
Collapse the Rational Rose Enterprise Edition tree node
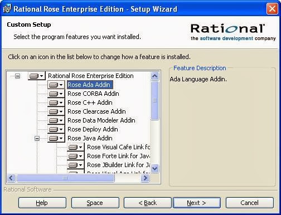click(x=18, y=76)
